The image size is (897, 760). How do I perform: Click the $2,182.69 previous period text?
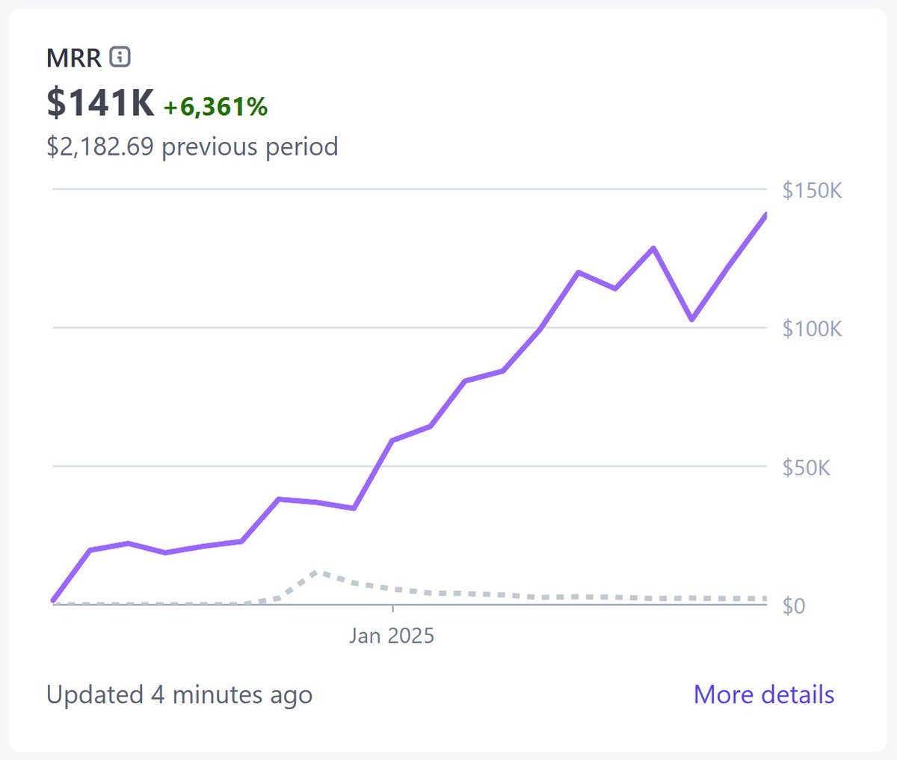192,146
